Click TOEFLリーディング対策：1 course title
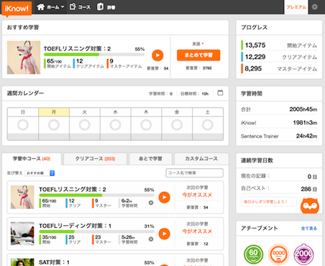This screenshot has width=325, height=266. pos(75,226)
